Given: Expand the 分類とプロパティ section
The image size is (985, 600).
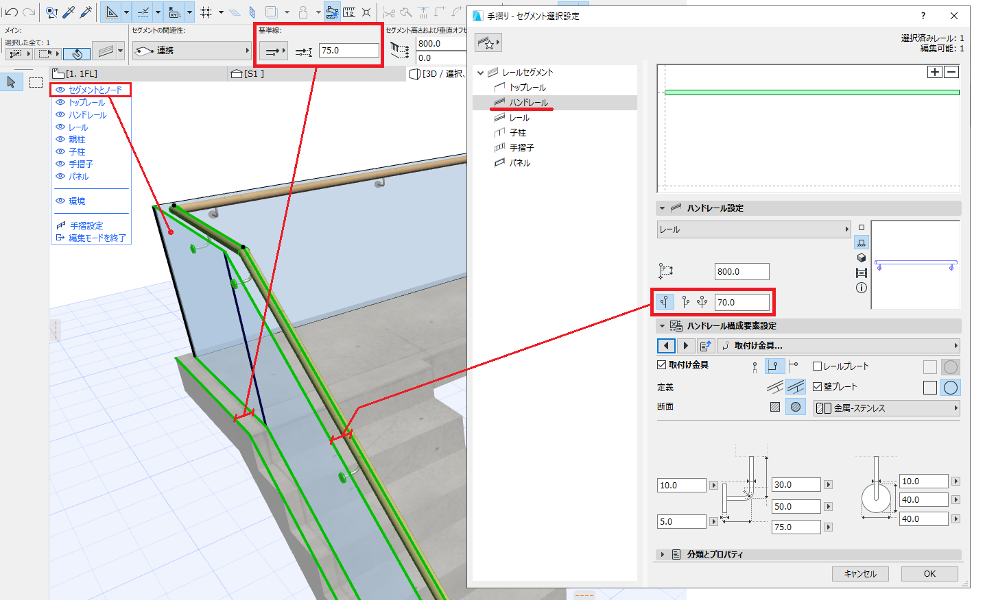Looking at the screenshot, I should (662, 554).
